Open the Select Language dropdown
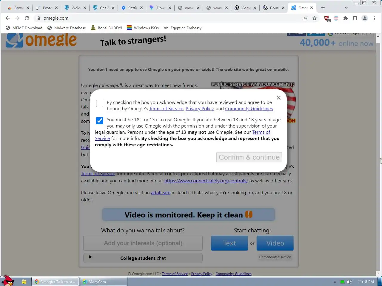The width and height of the screenshot is (382, 286). tap(350, 34)
